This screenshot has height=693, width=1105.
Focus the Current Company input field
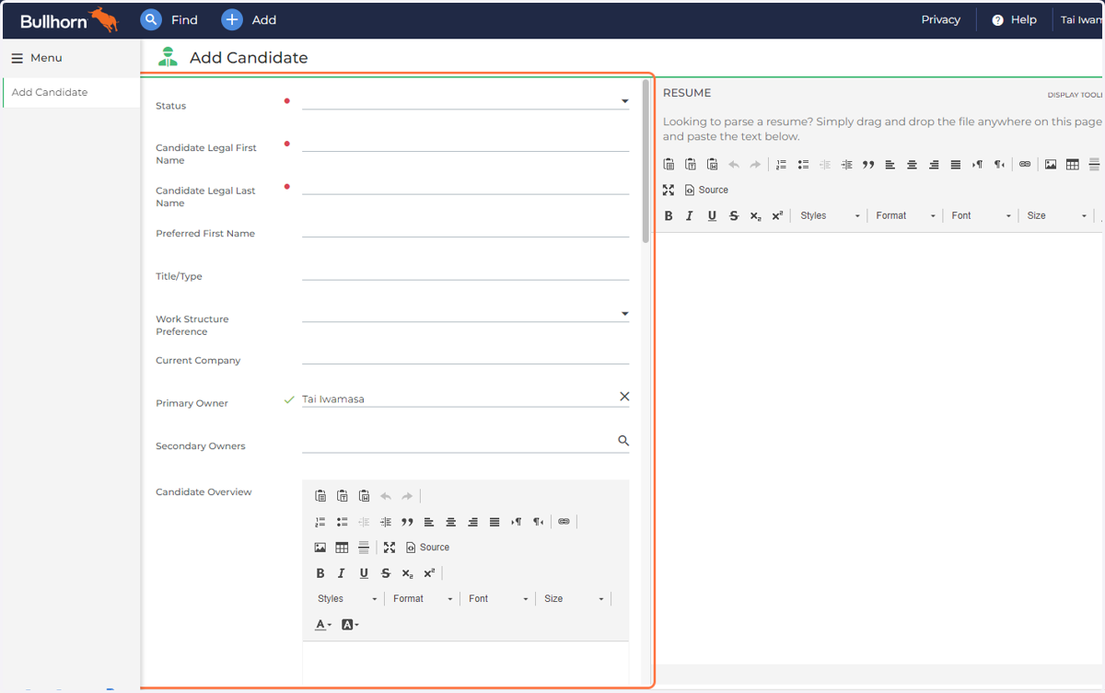click(466, 355)
